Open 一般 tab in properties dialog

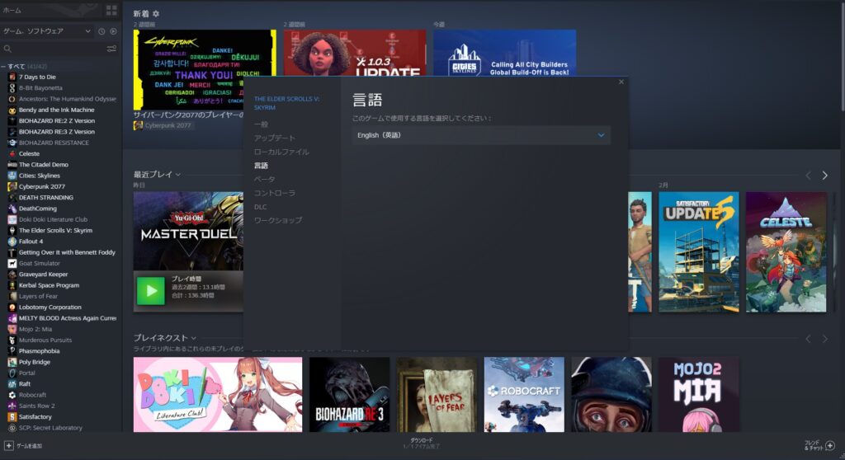click(261, 124)
